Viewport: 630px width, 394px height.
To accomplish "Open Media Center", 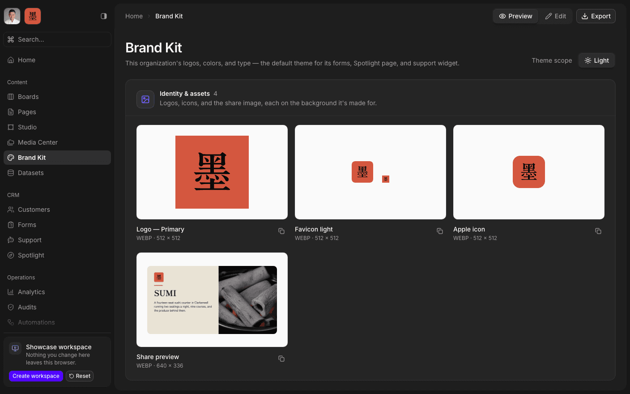I will [x=57, y=142].
